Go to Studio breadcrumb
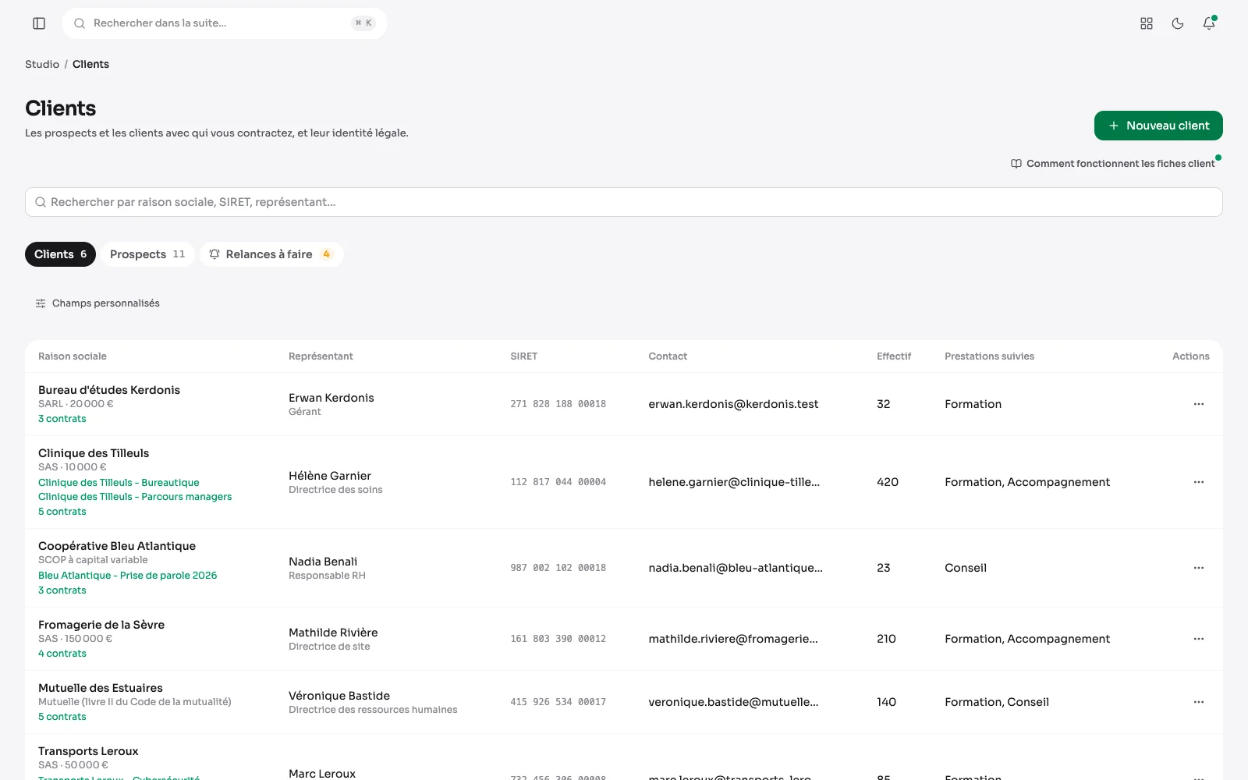The width and height of the screenshot is (1248, 780). (x=42, y=64)
